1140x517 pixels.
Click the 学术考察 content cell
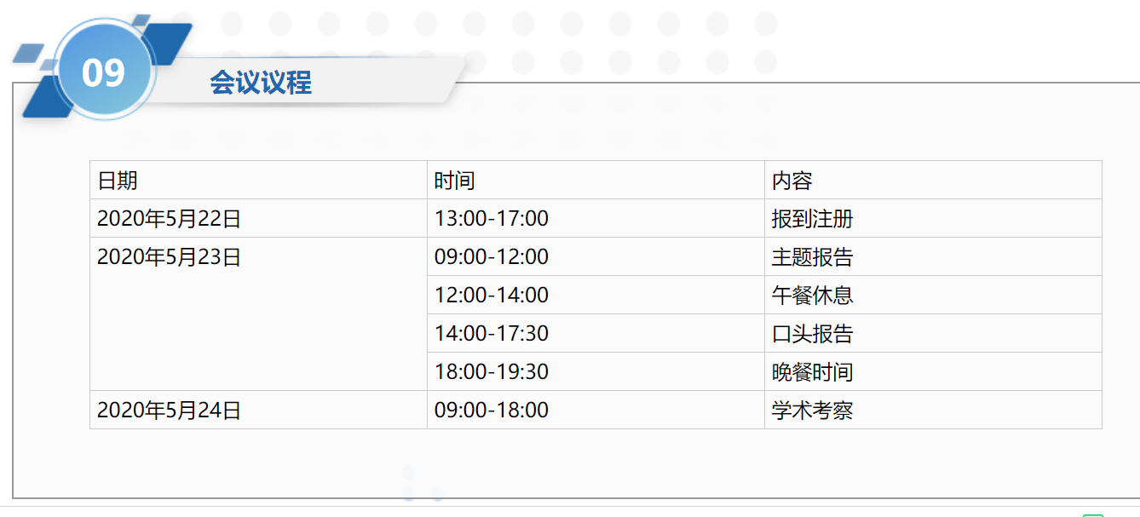pyautogui.click(x=933, y=410)
